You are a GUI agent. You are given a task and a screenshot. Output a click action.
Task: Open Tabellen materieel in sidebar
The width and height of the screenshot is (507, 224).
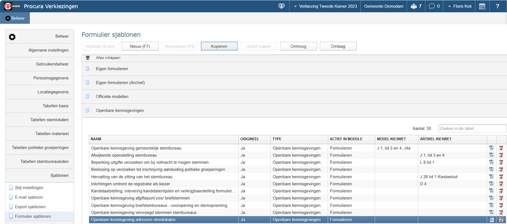coord(40,134)
